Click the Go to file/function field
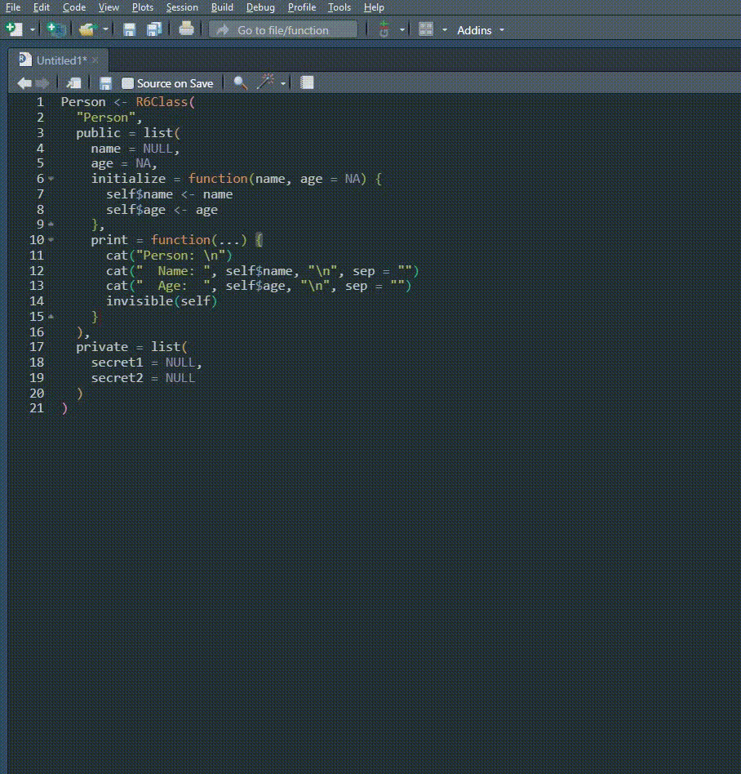The height and width of the screenshot is (774, 741). point(283,30)
